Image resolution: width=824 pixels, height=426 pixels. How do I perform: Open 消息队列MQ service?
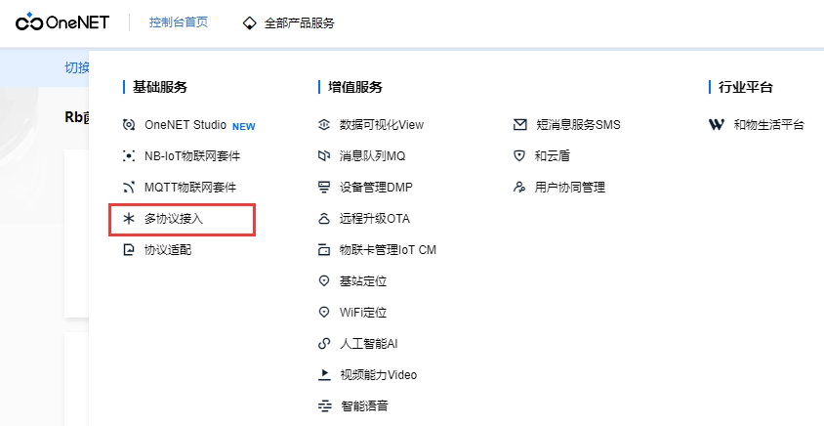[x=372, y=156]
